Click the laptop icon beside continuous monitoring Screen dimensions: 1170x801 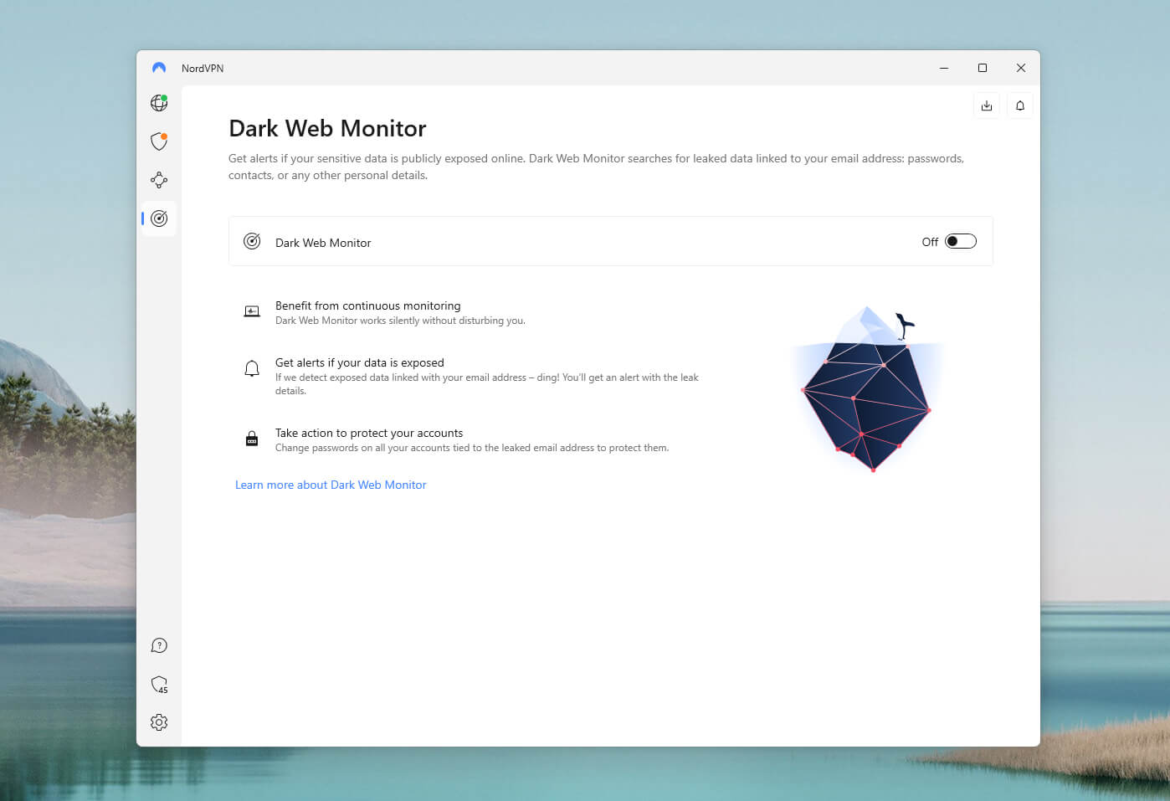pos(252,311)
